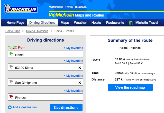Click into the Roma start field

[45, 54]
